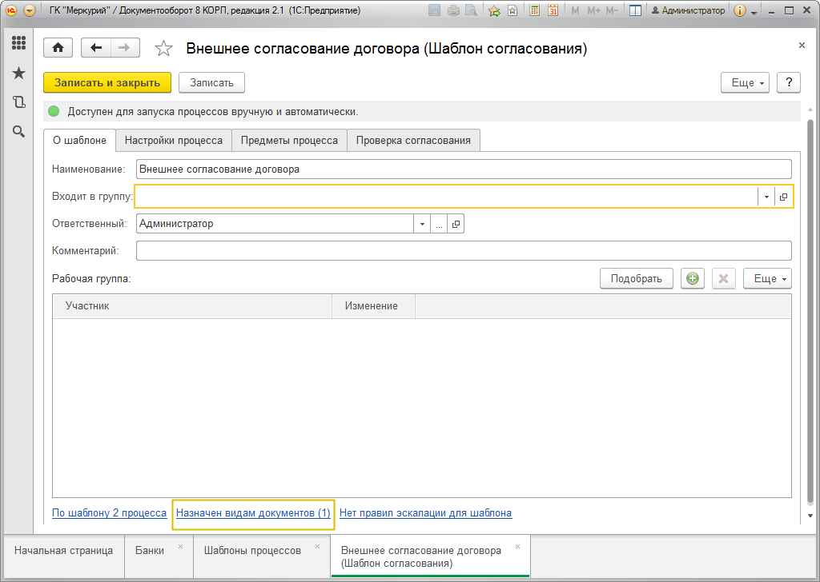Switch to Настройки процесса tab

pos(174,141)
